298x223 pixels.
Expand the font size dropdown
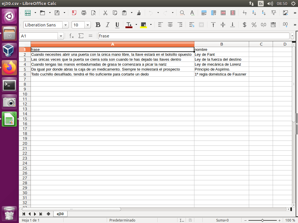pos(88,25)
